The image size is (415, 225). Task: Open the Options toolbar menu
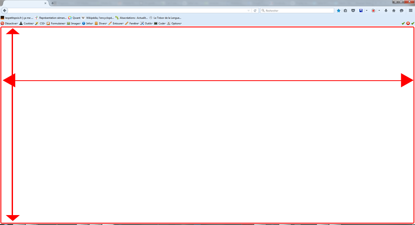174,23
